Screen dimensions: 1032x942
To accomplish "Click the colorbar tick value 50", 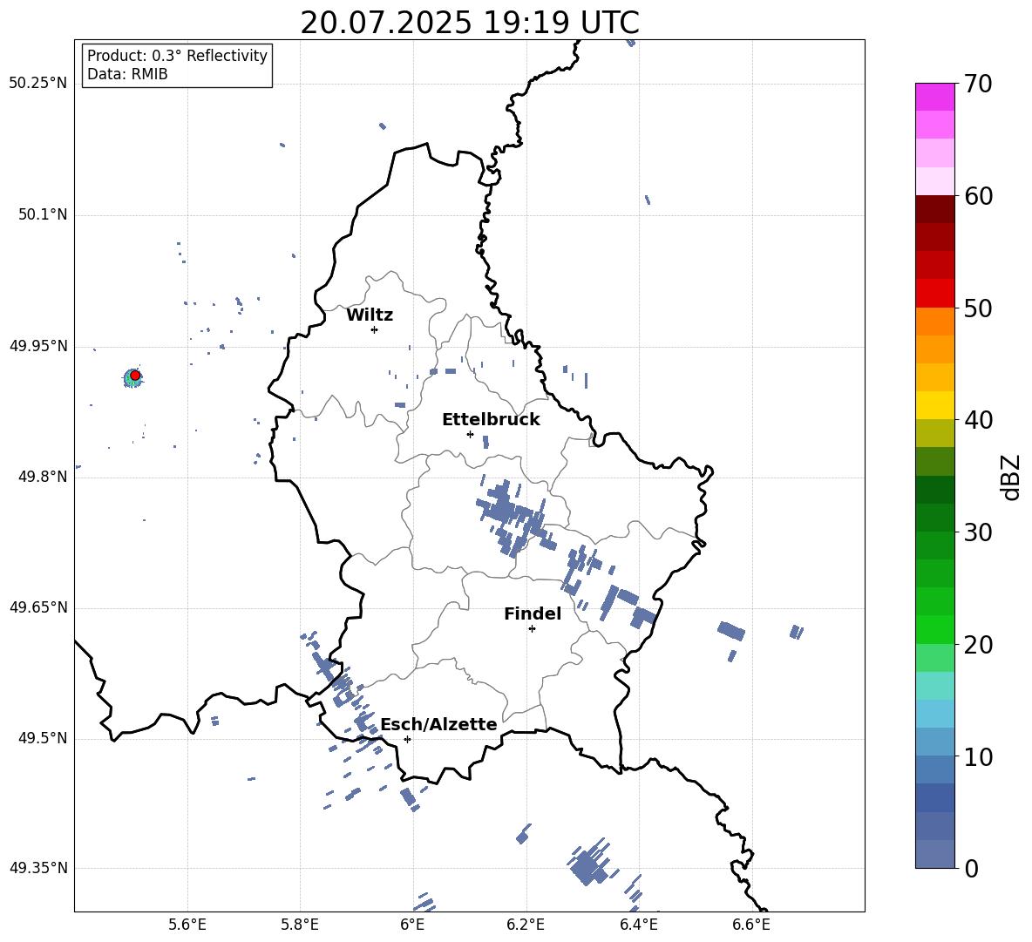I will coord(978,308).
